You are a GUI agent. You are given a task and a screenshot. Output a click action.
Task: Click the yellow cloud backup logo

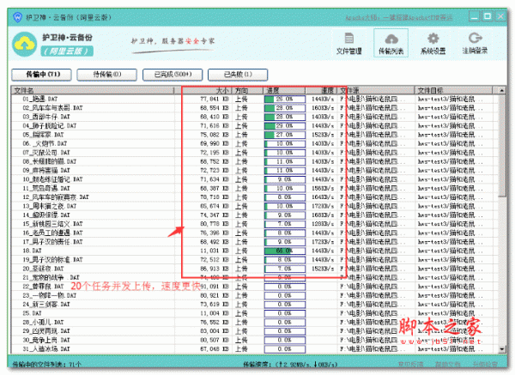point(24,45)
